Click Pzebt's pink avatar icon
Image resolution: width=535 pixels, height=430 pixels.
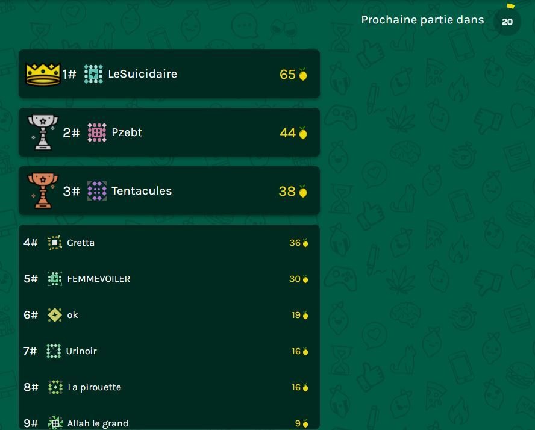coord(97,132)
